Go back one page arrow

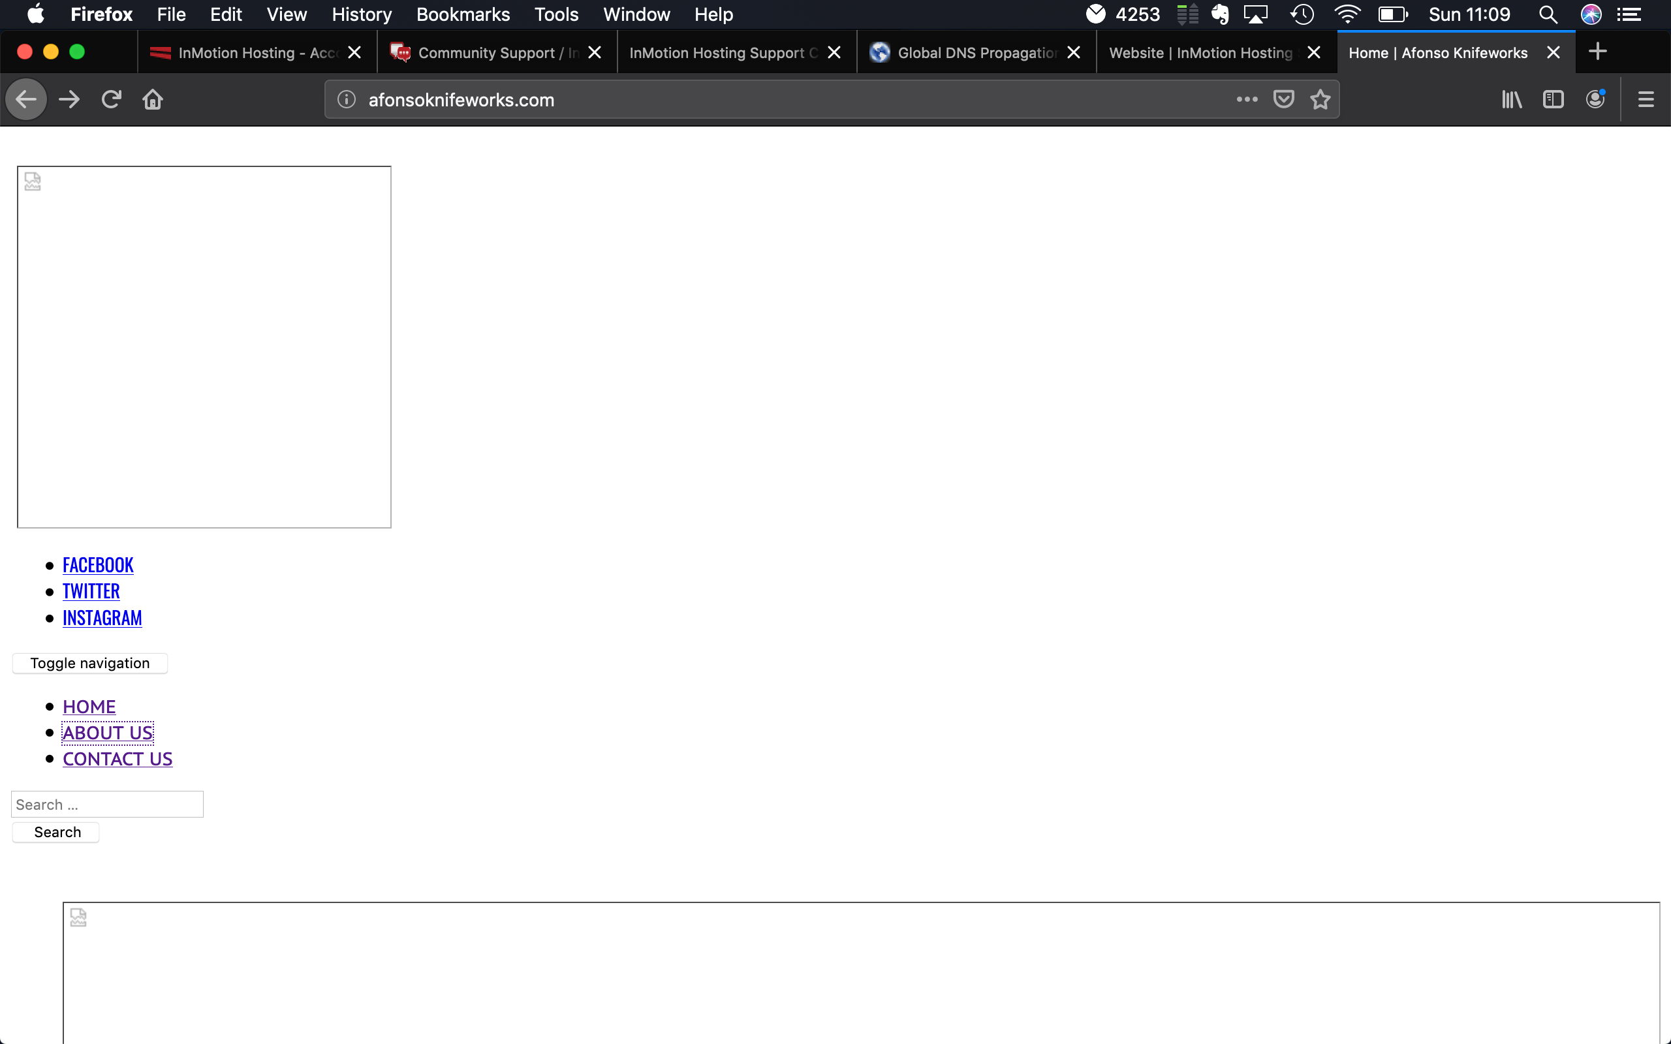pos(26,99)
